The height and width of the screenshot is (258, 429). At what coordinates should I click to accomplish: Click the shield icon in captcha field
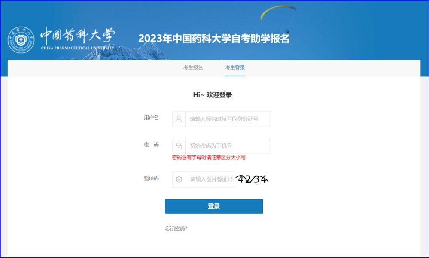179,179
